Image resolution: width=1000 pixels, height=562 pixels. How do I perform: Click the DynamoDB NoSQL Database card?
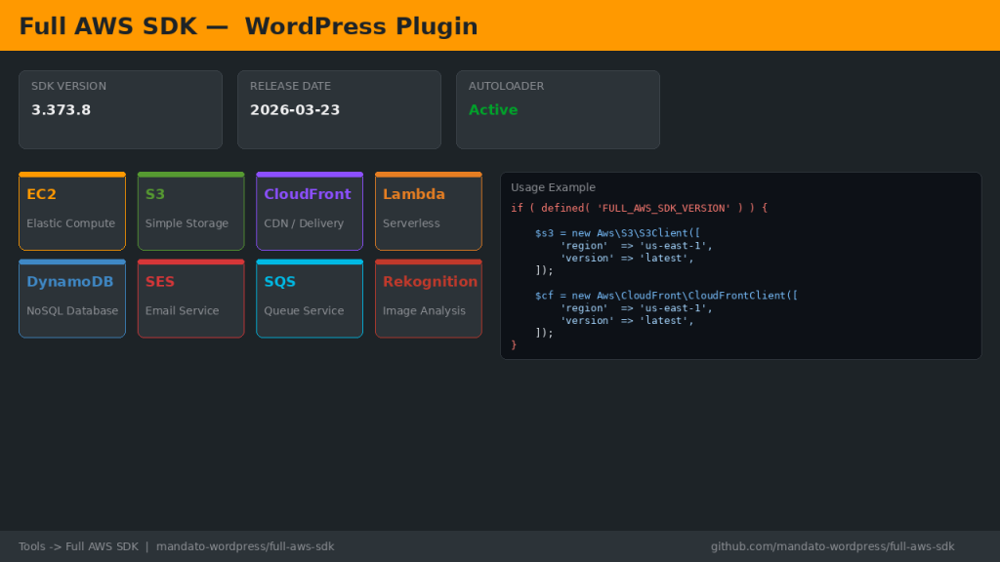click(x=72, y=299)
